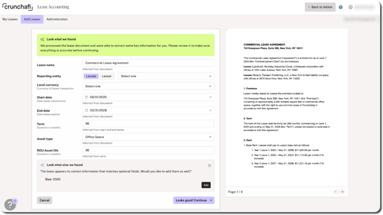383x215 pixels.
Task: Open the Local currency dropdown
Action: 149,86
